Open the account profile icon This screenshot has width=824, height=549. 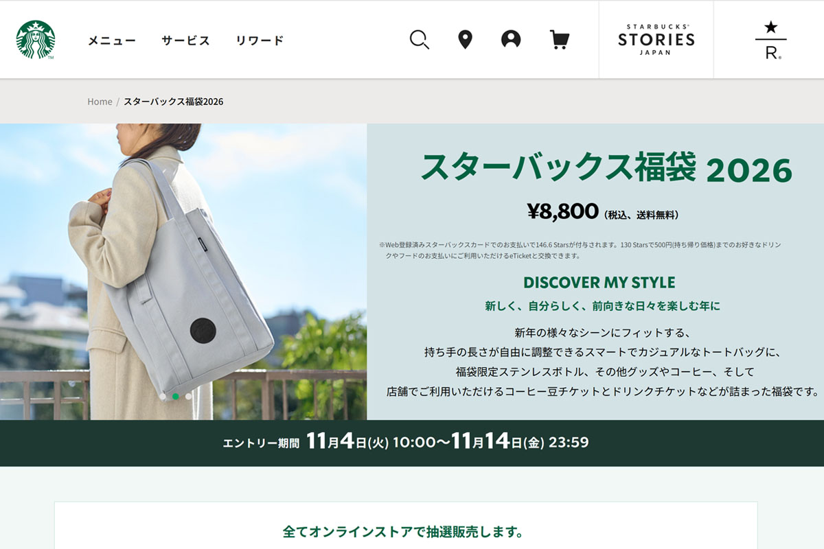511,40
